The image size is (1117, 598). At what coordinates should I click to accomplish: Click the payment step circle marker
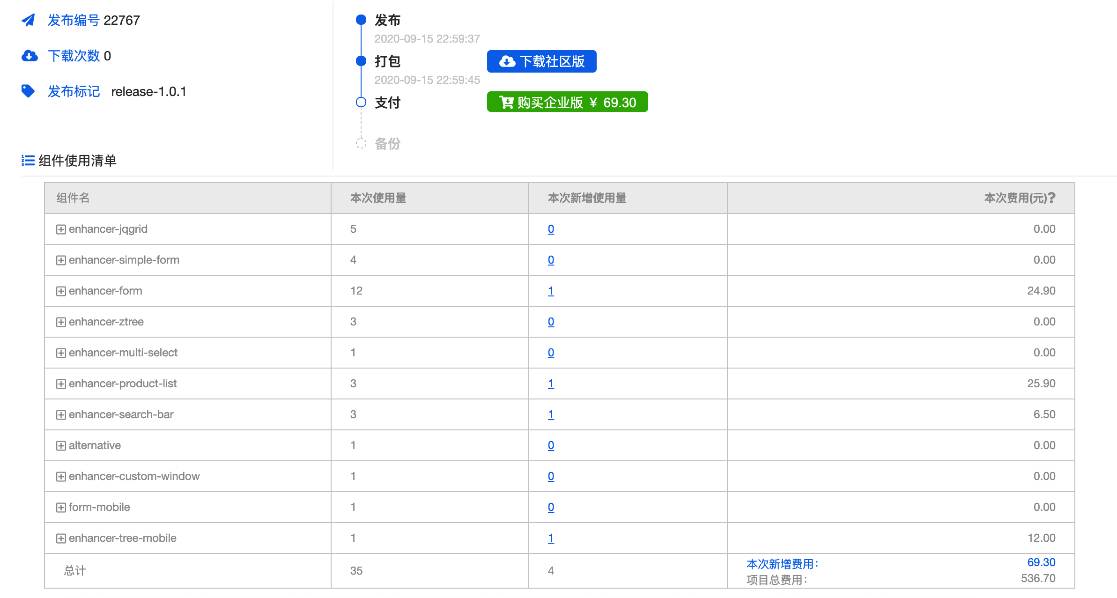click(x=361, y=103)
